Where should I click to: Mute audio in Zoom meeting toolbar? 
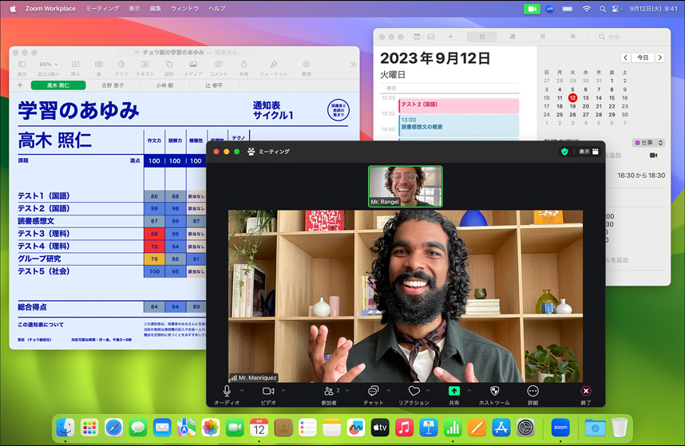(x=227, y=391)
